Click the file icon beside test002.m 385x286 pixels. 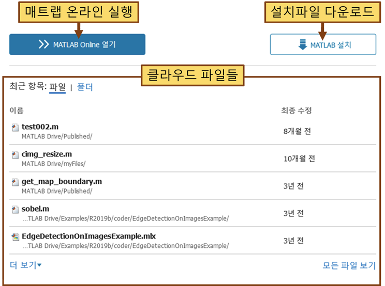pyautogui.click(x=15, y=128)
